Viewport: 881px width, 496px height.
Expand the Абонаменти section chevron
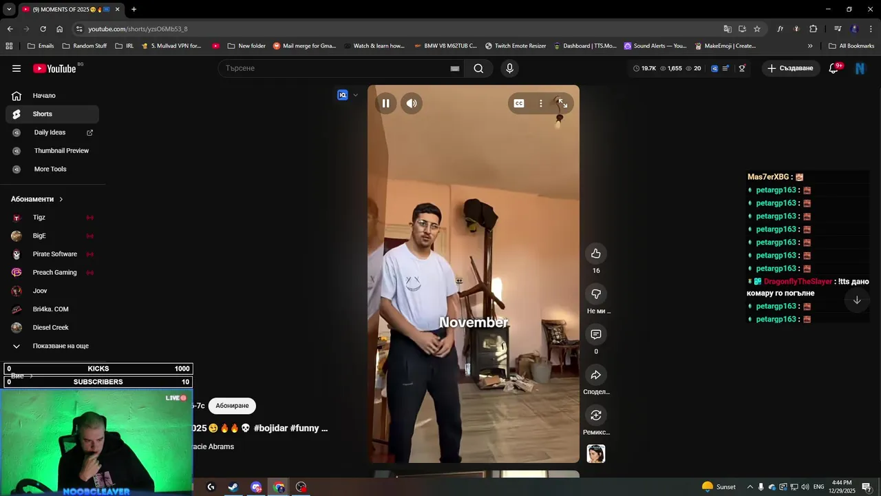click(x=61, y=199)
